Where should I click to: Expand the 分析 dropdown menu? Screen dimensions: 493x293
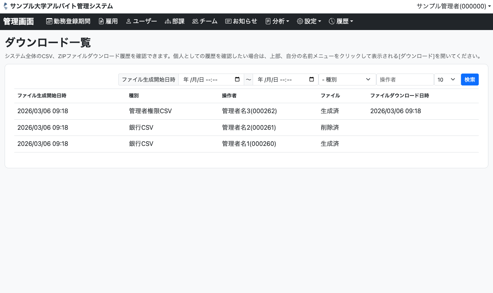tap(277, 22)
